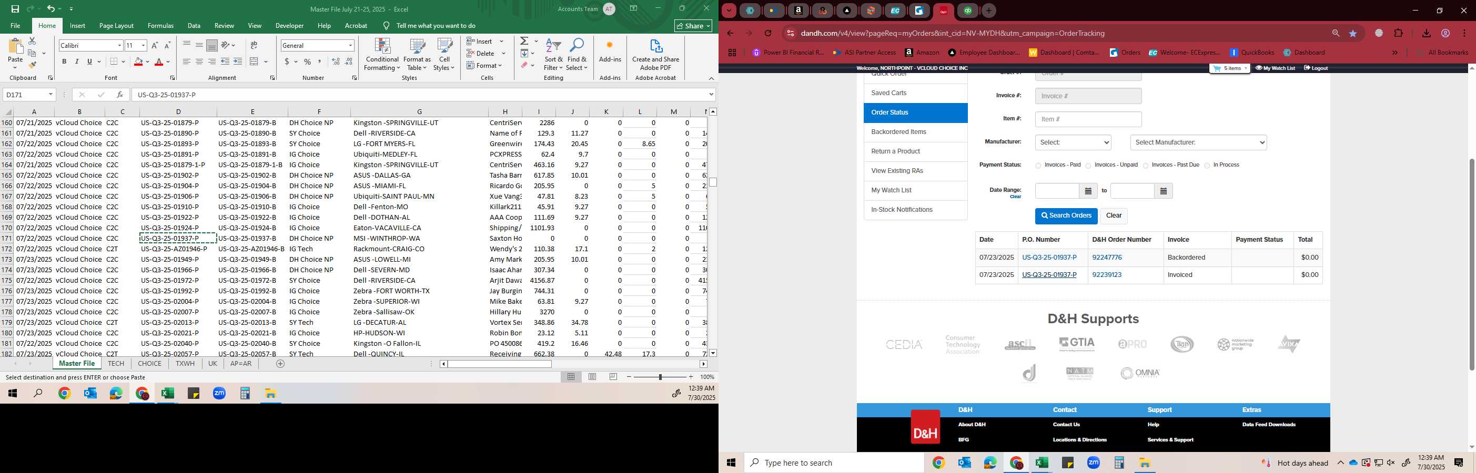Screen dimensions: 1476x473
Task: Switch to the TECH sheet tab
Action: 116,364
